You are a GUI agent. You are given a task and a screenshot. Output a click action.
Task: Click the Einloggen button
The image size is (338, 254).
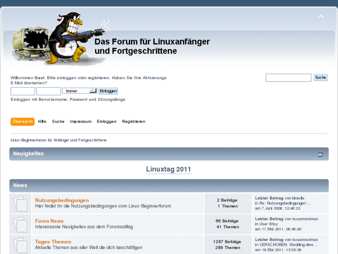108,91
